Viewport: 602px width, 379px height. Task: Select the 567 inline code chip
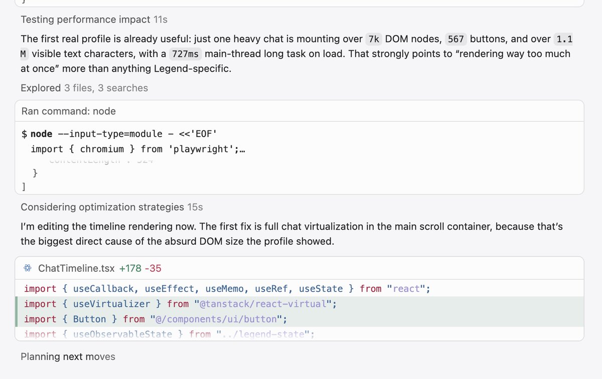456,39
